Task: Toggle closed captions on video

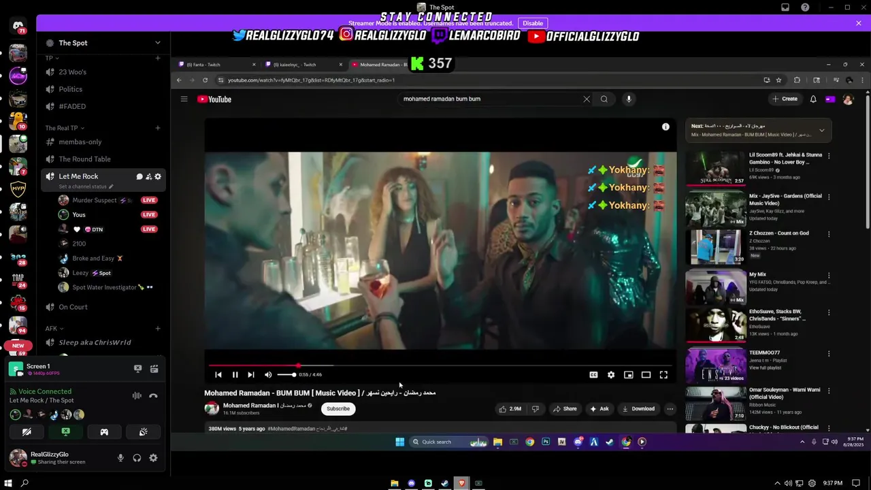Action: (x=593, y=374)
